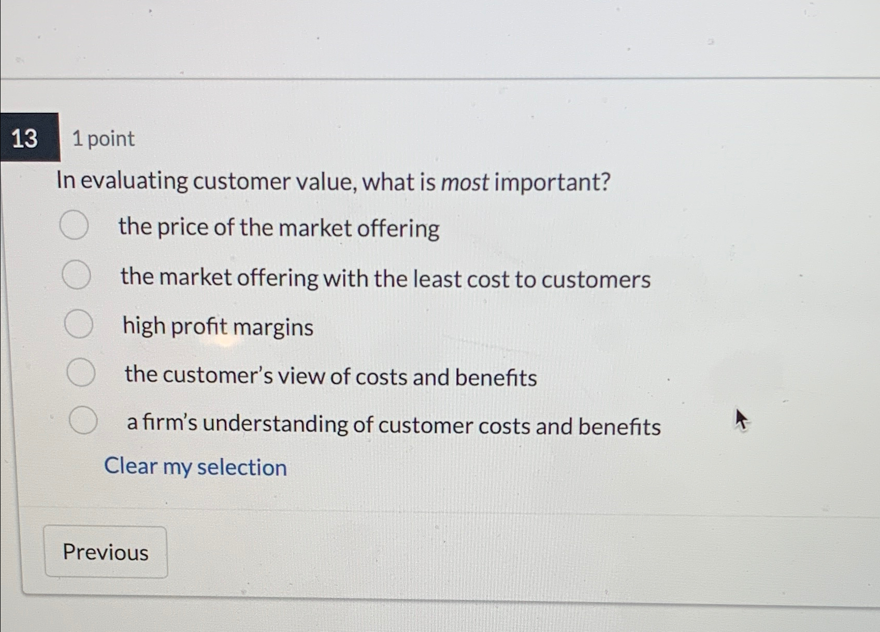Select answer about price of market offering text
The width and height of the screenshot is (880, 632).
click(280, 227)
